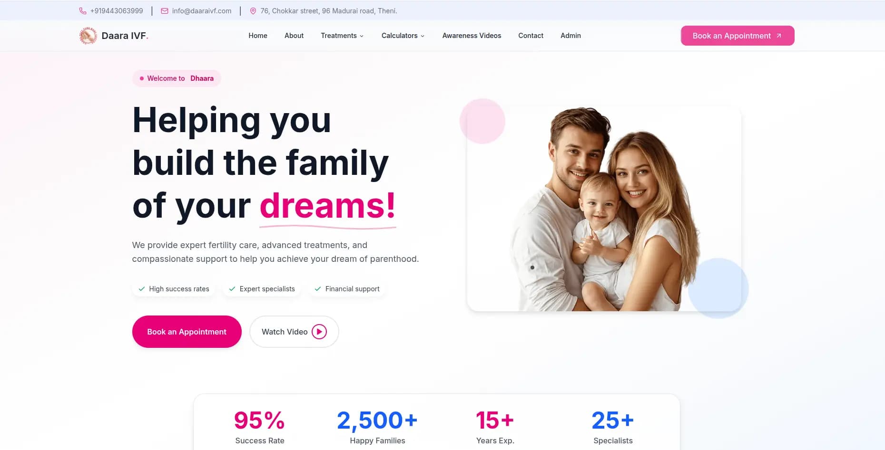
Task: Open the About page
Action: point(294,36)
